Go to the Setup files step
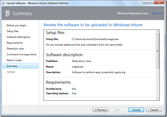The width and height of the screenshot is (167, 117). (12, 31)
